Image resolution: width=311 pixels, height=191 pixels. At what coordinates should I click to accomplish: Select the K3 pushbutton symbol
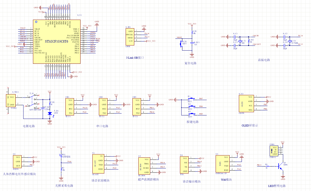(192, 114)
